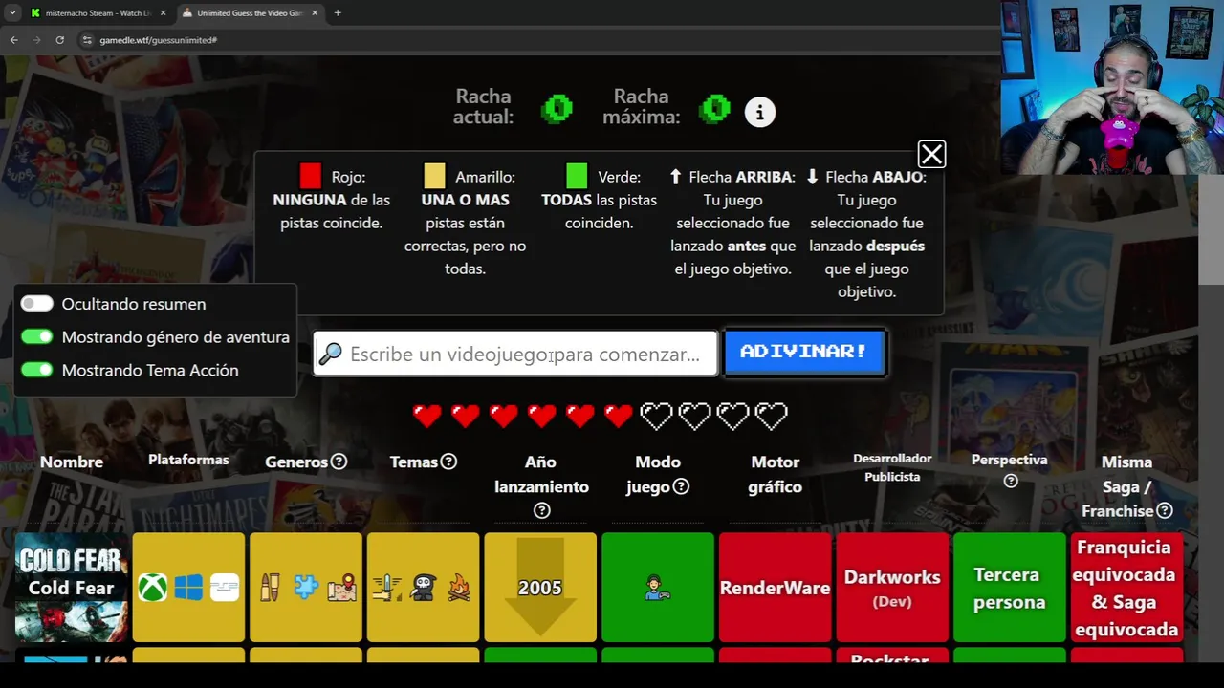The image size is (1224, 688).
Task: Click the Motor gráfico column header
Action: pos(775,474)
